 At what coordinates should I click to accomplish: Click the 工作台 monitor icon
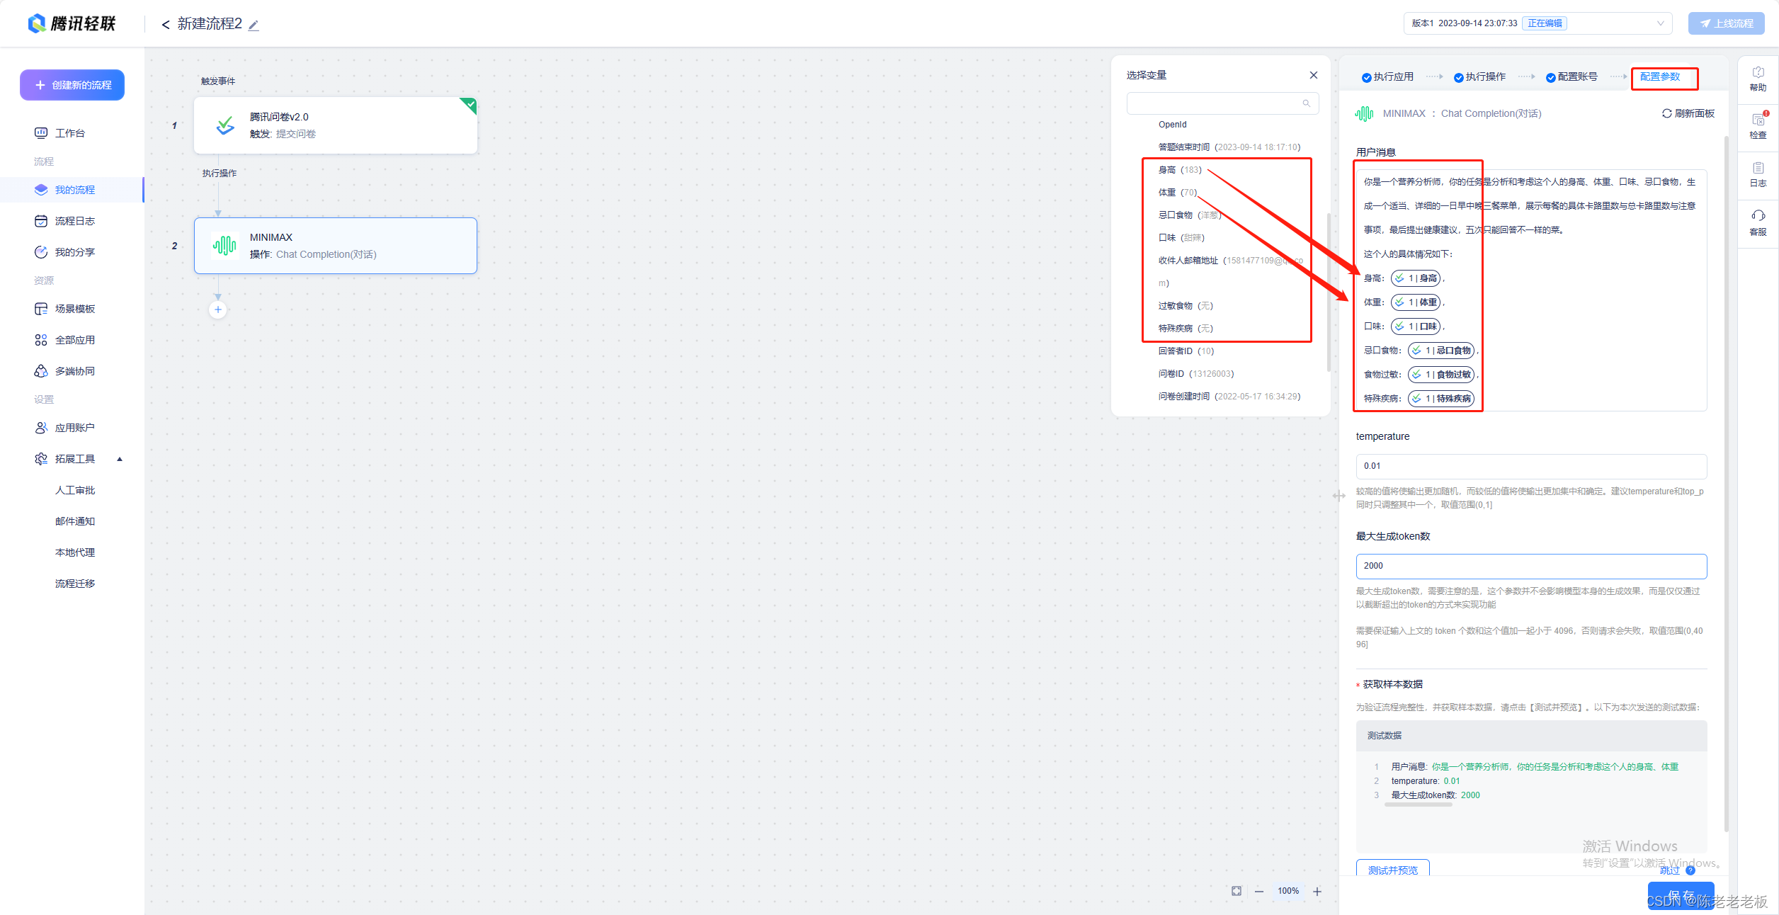(41, 133)
